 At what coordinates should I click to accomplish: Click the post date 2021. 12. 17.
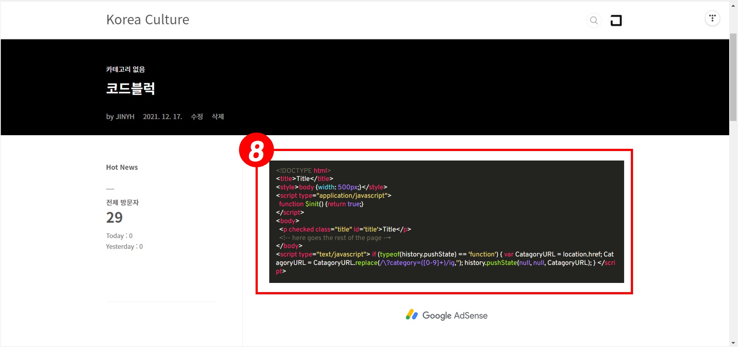tap(162, 116)
